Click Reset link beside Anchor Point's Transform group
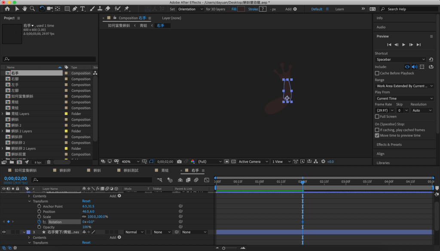This screenshot has height=251, width=440. [x=86, y=201]
